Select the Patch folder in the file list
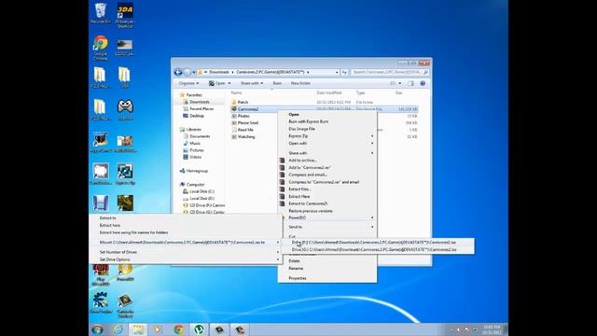 [243, 102]
